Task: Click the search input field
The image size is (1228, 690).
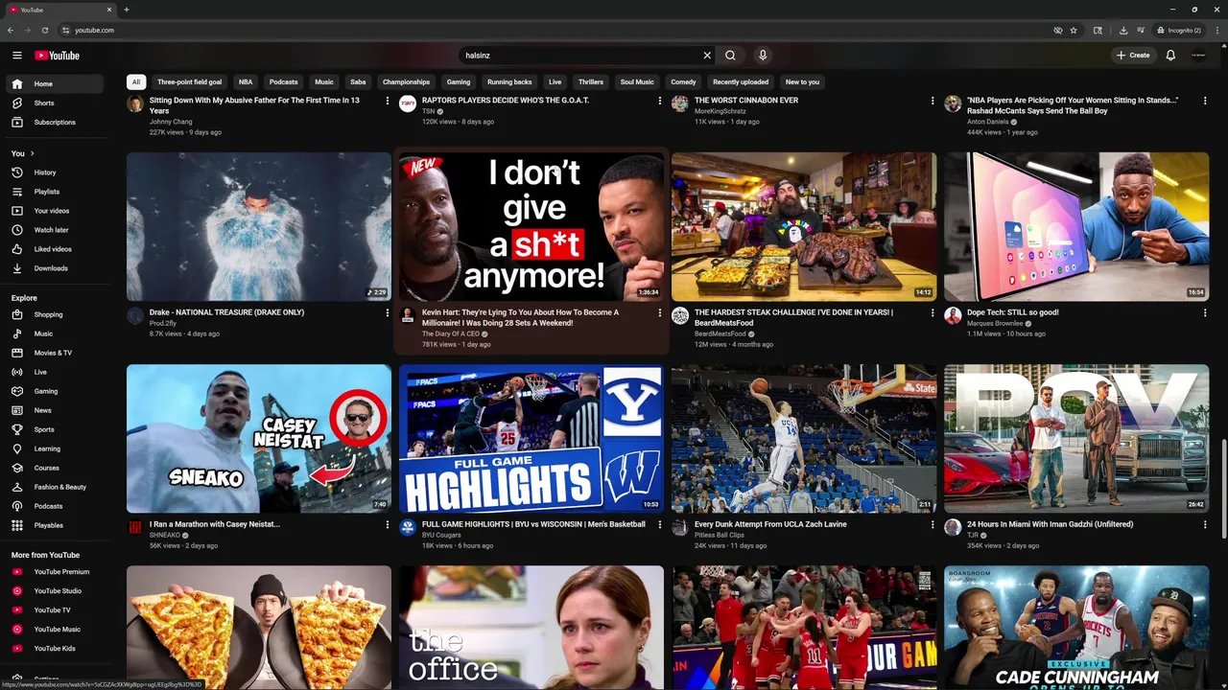Action: pyautogui.click(x=580, y=56)
